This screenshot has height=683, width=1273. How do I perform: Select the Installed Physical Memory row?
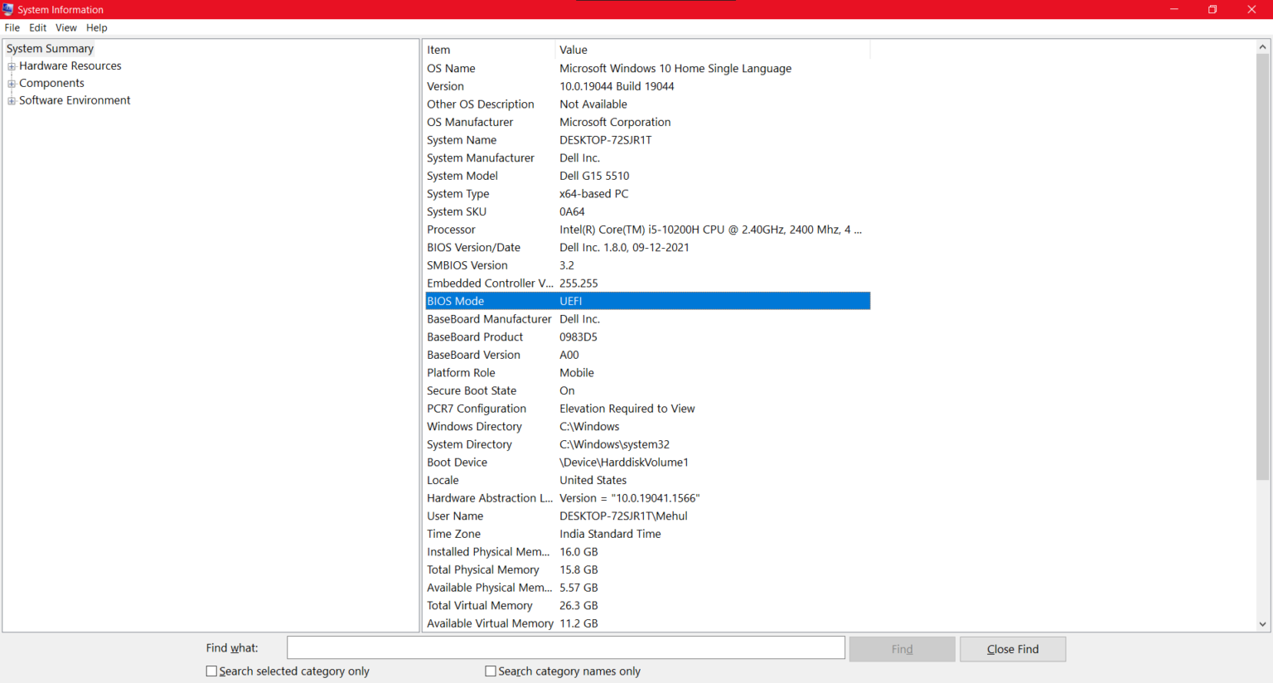[x=648, y=552]
